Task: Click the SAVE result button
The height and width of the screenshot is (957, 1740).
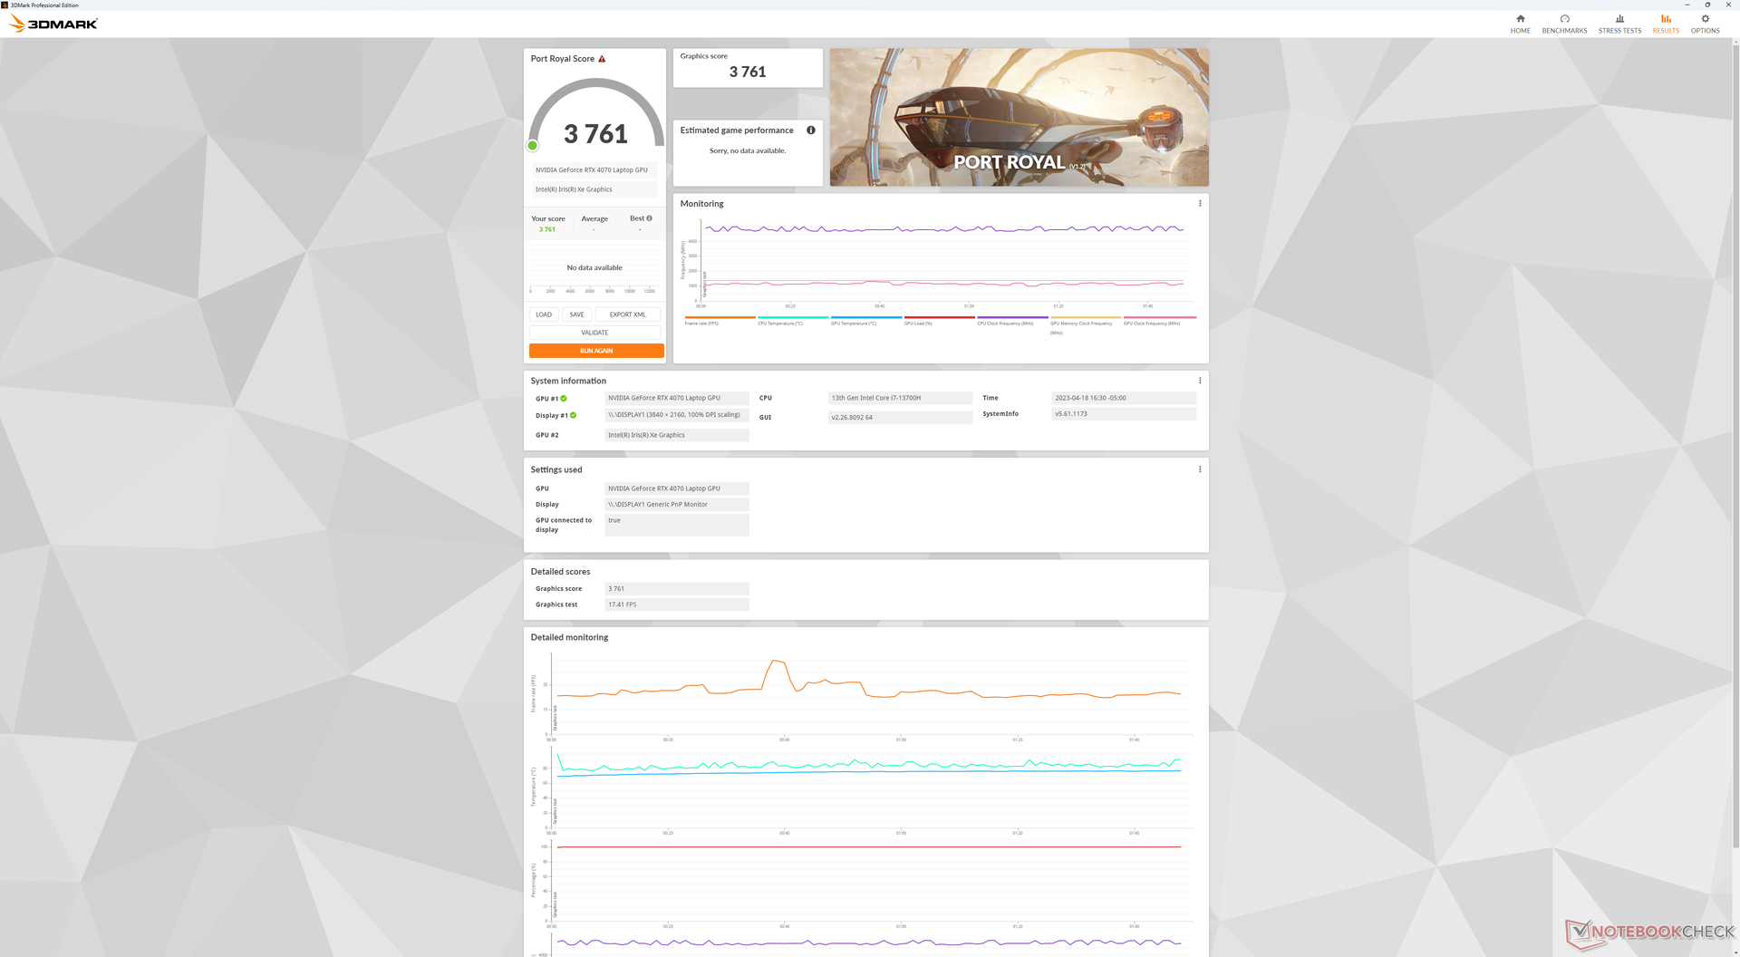Action: pos(576,314)
